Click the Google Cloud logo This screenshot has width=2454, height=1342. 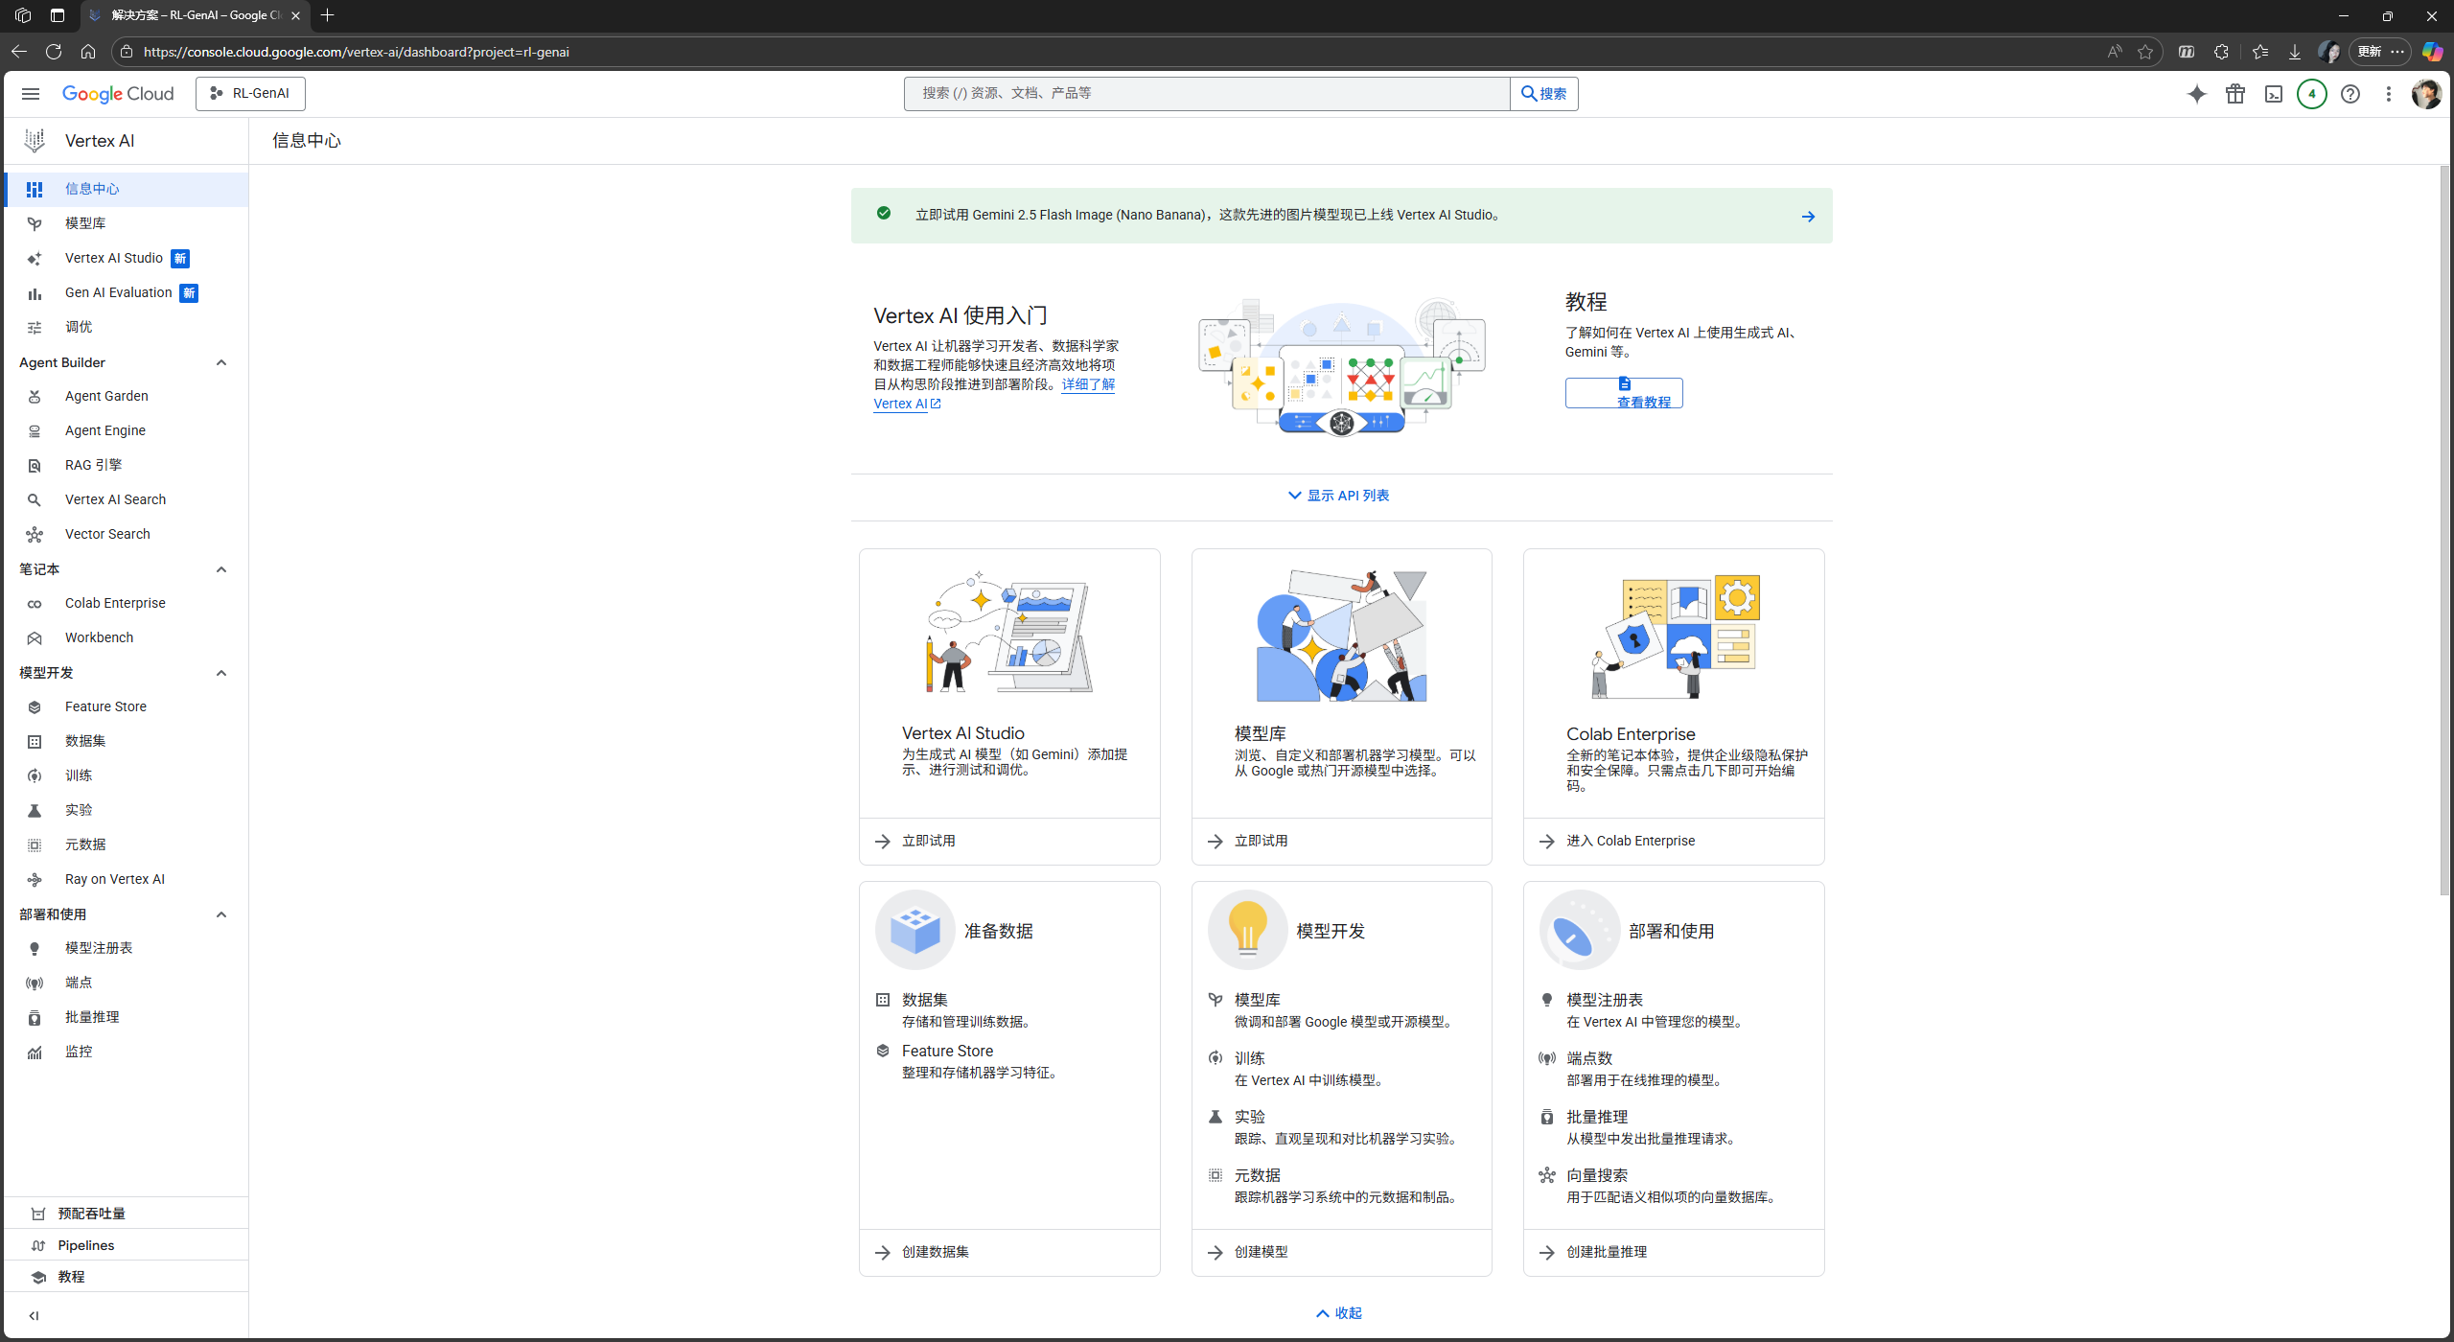[x=118, y=94]
